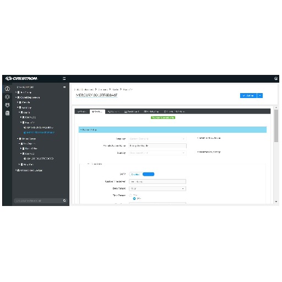
Task: Collapse the environment tree with minus icon
Action: [64, 87]
